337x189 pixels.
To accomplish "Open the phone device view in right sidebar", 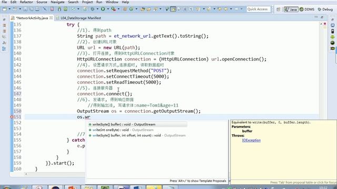I will 332,31.
